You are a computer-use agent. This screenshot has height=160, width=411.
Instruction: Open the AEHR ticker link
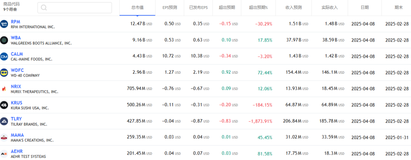coord(17,151)
